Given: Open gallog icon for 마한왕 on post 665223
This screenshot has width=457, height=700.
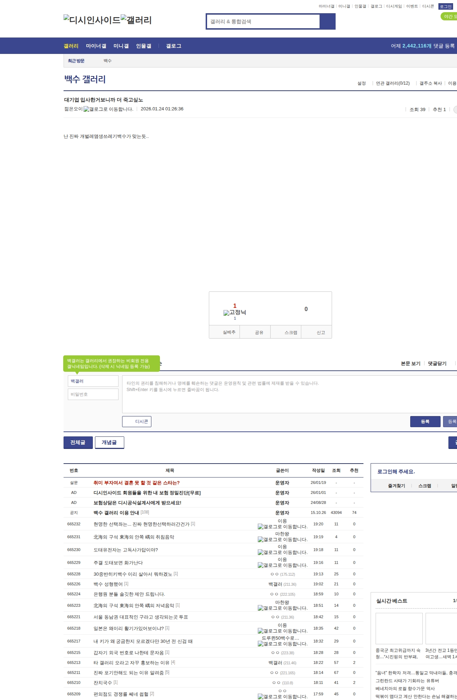Looking at the screenshot, I should [x=282, y=608].
